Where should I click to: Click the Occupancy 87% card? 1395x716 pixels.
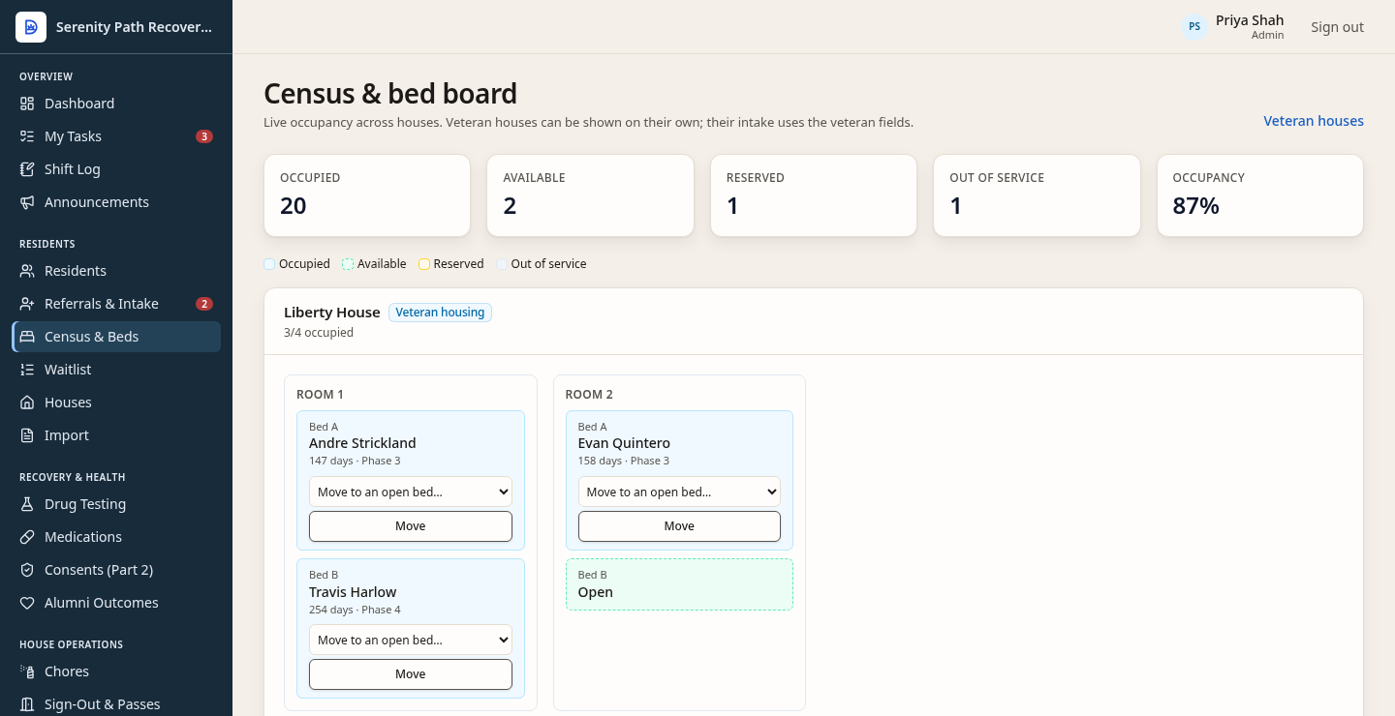[x=1260, y=195]
